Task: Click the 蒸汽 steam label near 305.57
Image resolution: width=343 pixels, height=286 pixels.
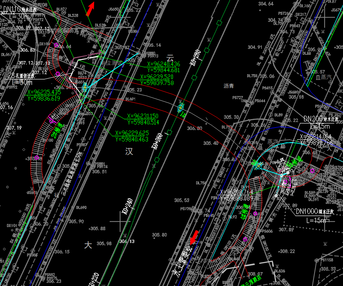Action: click(x=326, y=77)
